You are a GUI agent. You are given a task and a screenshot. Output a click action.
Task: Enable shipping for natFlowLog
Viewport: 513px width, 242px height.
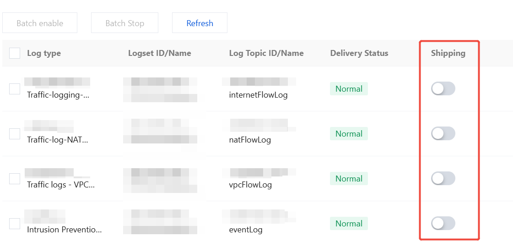tap(443, 134)
